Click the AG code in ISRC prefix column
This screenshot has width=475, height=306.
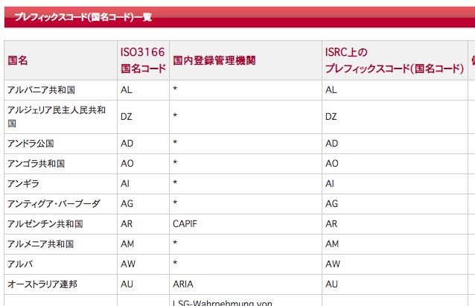pyautogui.click(x=332, y=203)
